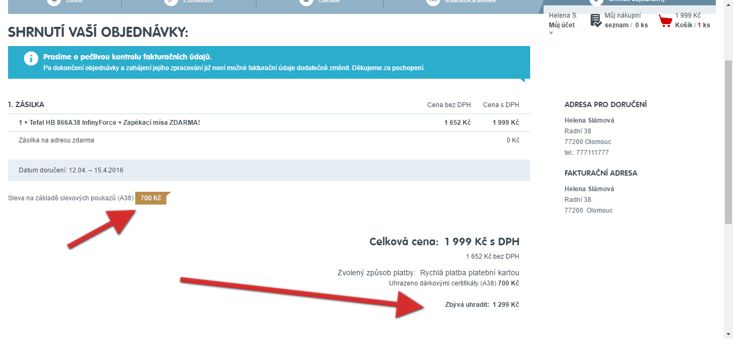
Task: Expand the Můj účet dropdown arrow
Action: tap(551, 33)
